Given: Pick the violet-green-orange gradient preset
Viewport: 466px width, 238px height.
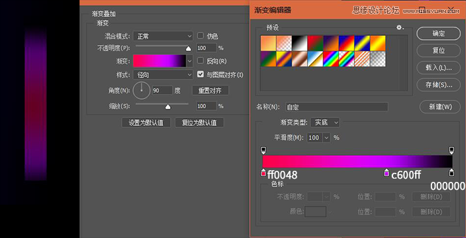Looking at the screenshot, I should [268, 59].
